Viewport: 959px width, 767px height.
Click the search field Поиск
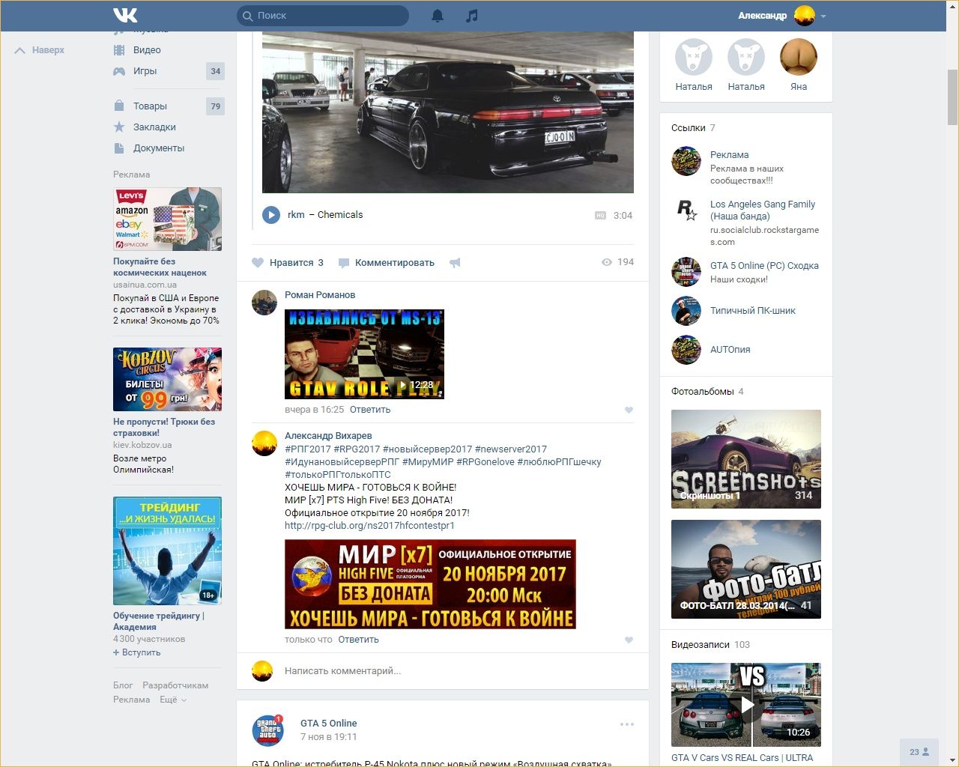click(323, 15)
